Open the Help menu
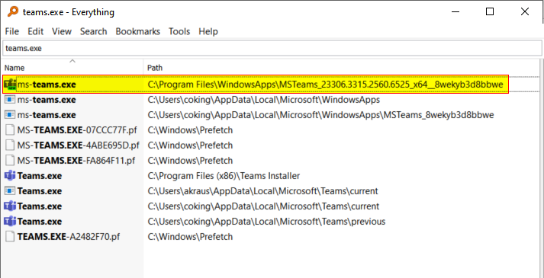 point(208,31)
